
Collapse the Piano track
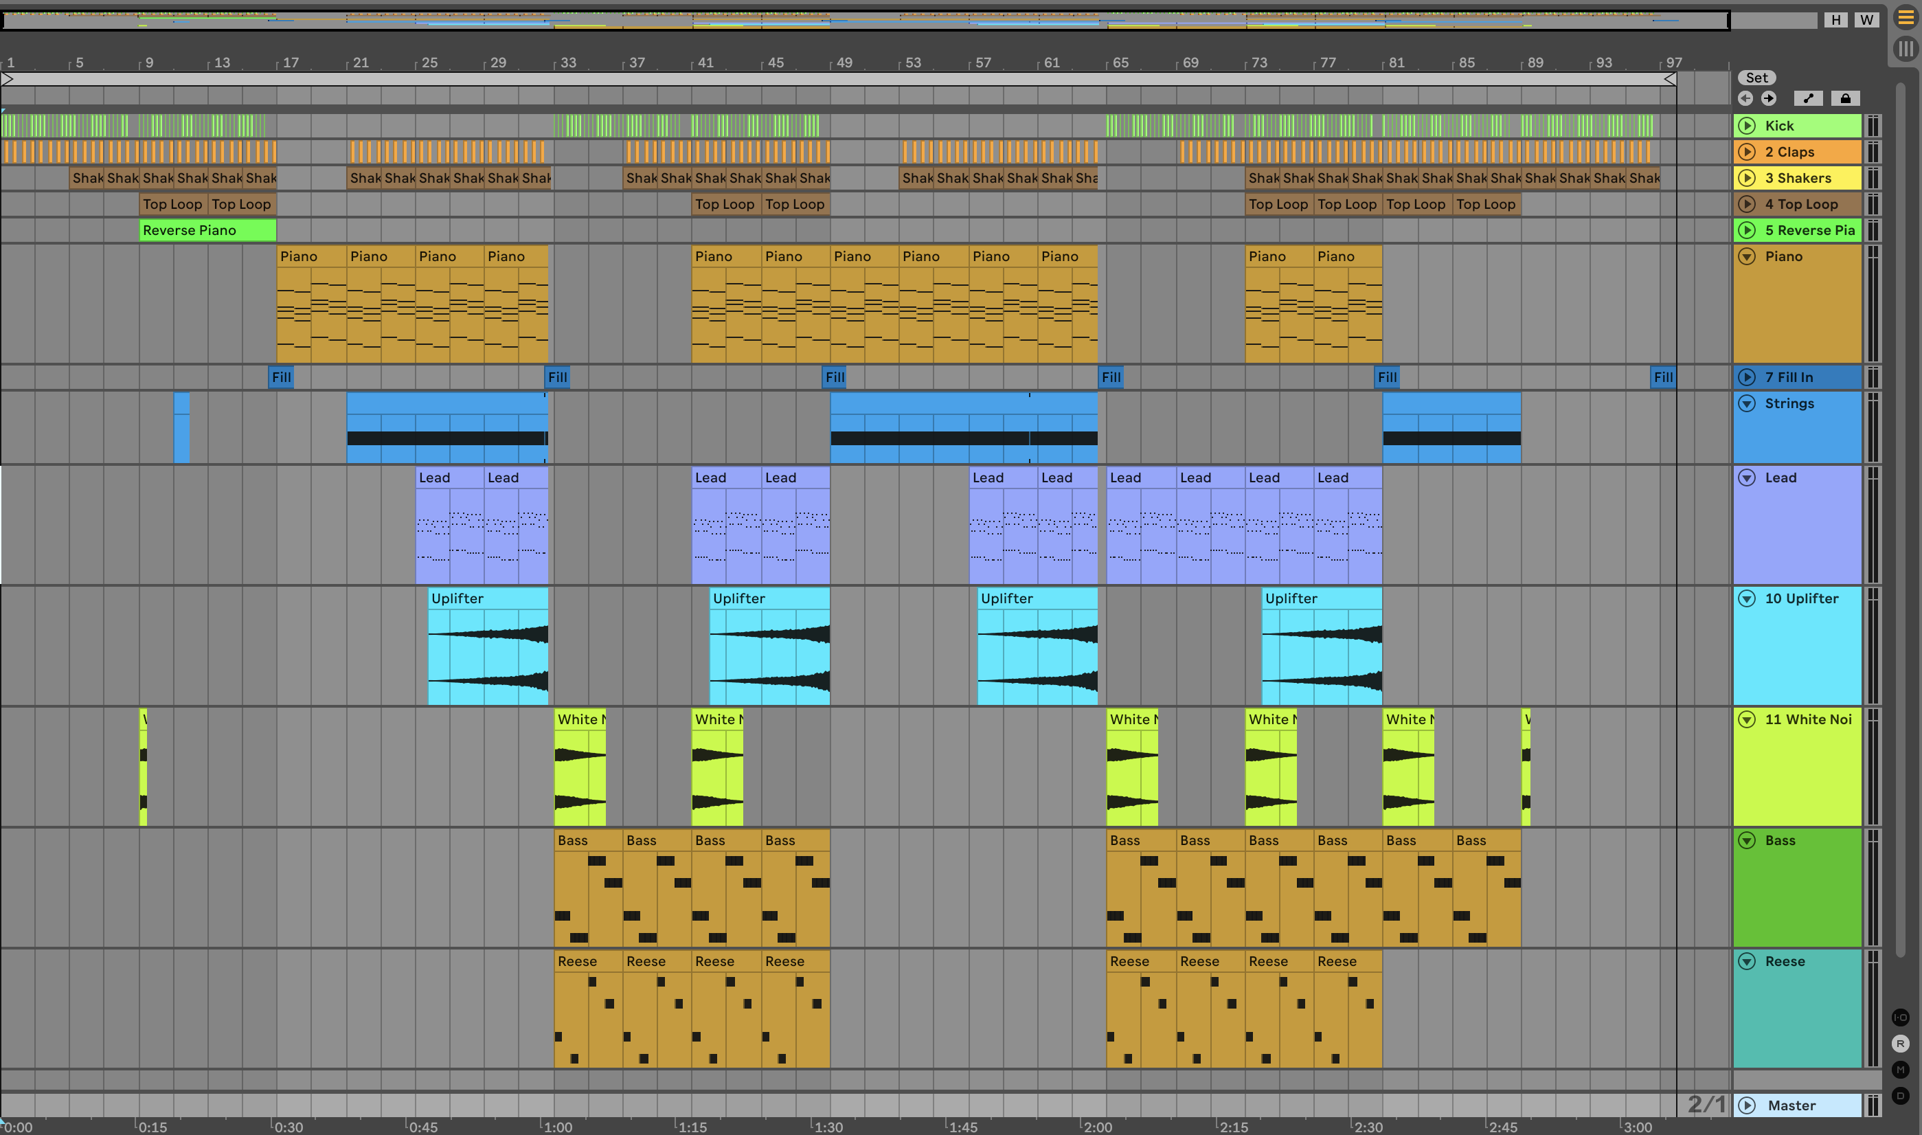click(1747, 256)
